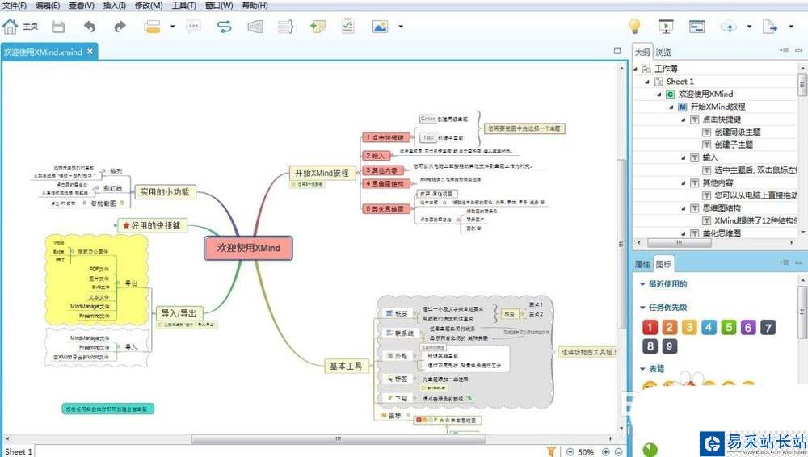Viewport: 808px width, 457px height.
Task: Save the workbook with the floppy disk icon
Action: [58, 27]
